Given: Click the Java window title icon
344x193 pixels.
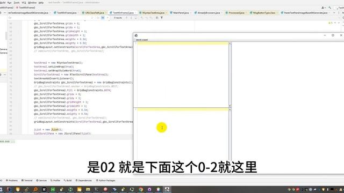Looking at the screenshot, I should [136, 35].
